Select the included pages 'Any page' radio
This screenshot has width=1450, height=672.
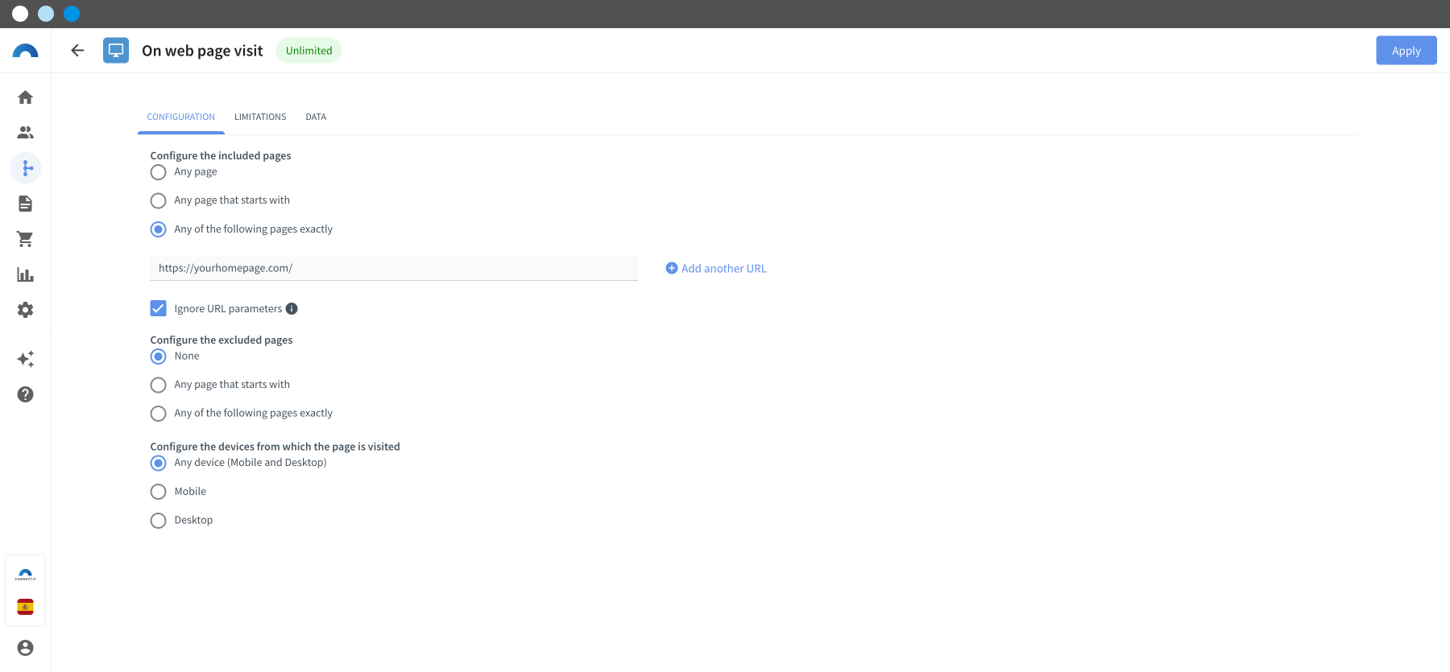[158, 172]
